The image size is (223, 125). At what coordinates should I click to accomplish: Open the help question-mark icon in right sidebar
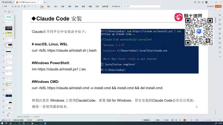tap(220, 48)
